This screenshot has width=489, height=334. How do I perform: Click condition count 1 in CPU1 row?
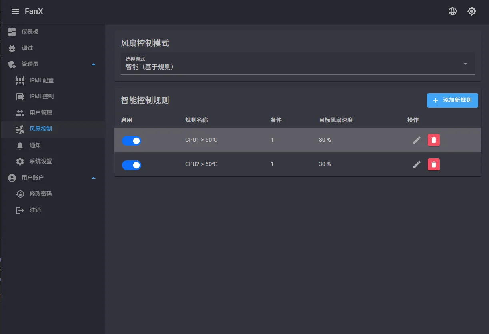coord(272,140)
